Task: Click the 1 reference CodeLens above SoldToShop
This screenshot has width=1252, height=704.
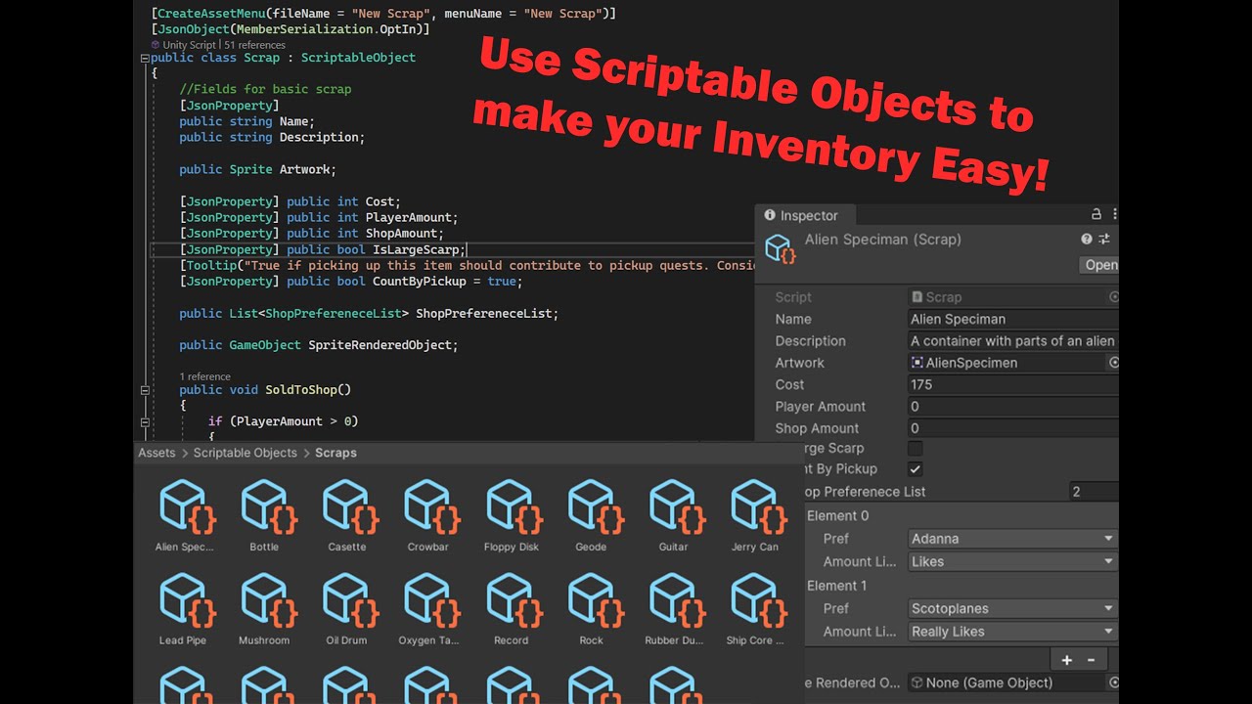Action: pos(205,376)
